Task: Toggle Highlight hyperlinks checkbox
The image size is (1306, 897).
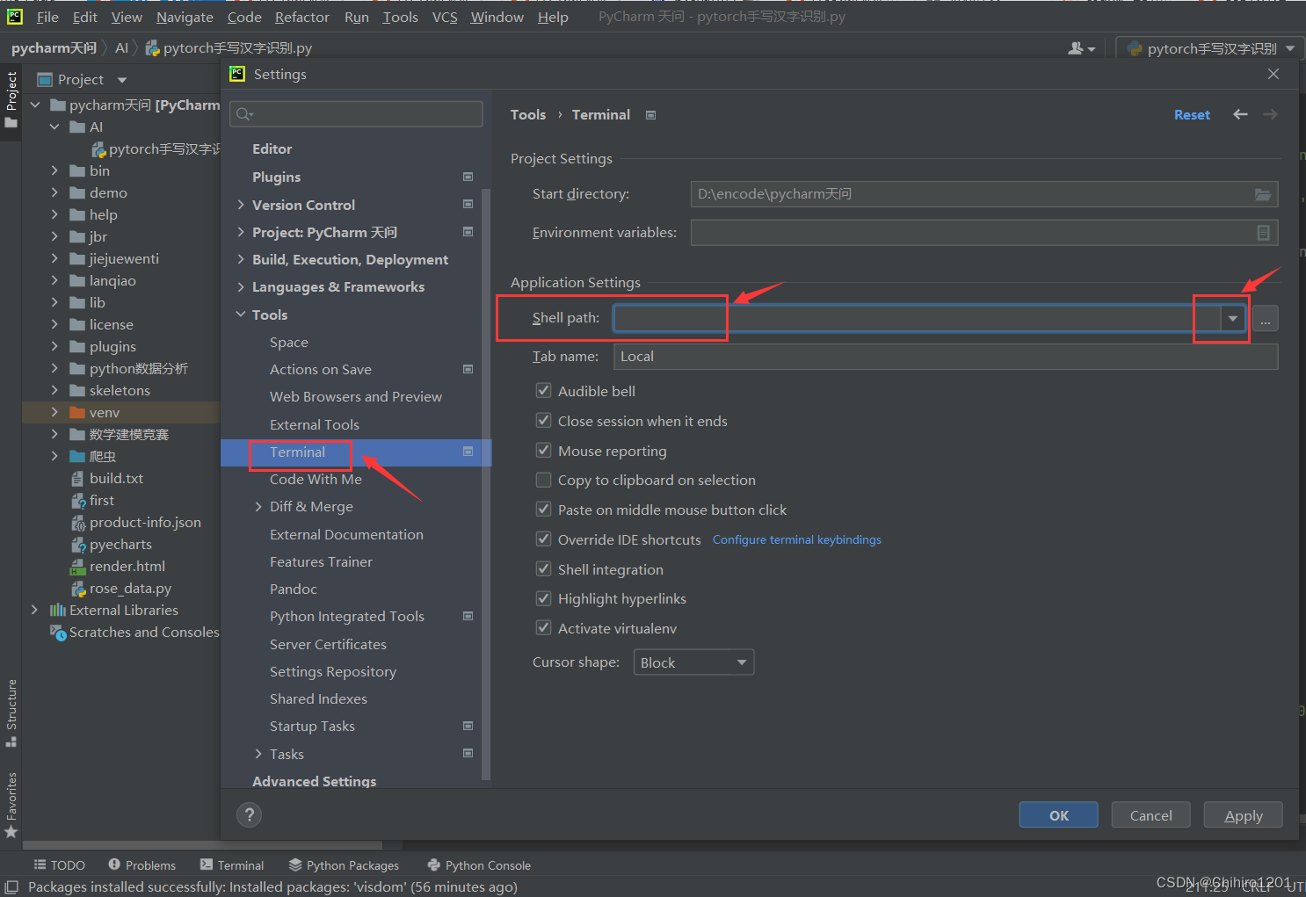Action: [544, 598]
